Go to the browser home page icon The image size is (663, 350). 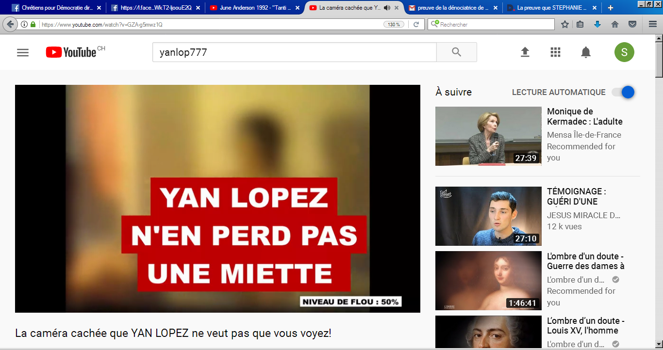coord(615,24)
